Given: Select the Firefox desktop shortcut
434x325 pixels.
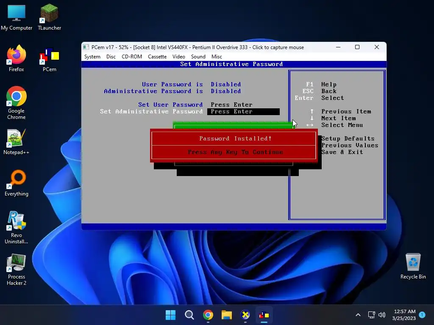Looking at the screenshot, I should coord(17,58).
